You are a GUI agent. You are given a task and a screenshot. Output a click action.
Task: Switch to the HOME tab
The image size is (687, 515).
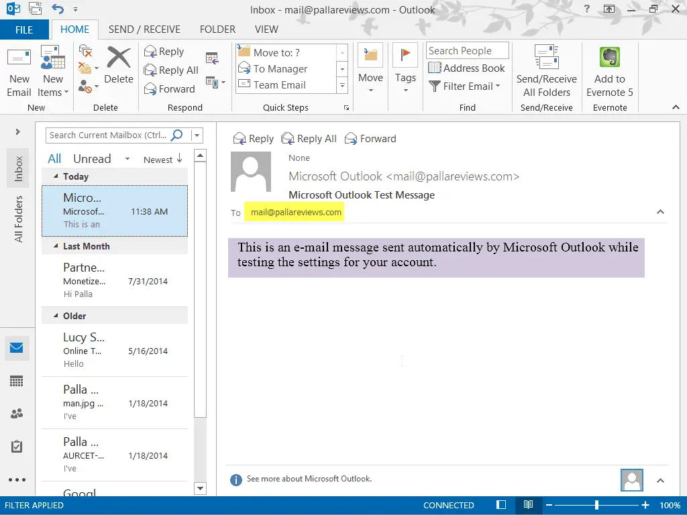pos(75,30)
